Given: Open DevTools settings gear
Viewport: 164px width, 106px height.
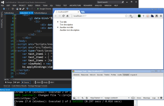Looking at the screenshot, I should [x=161, y=98].
